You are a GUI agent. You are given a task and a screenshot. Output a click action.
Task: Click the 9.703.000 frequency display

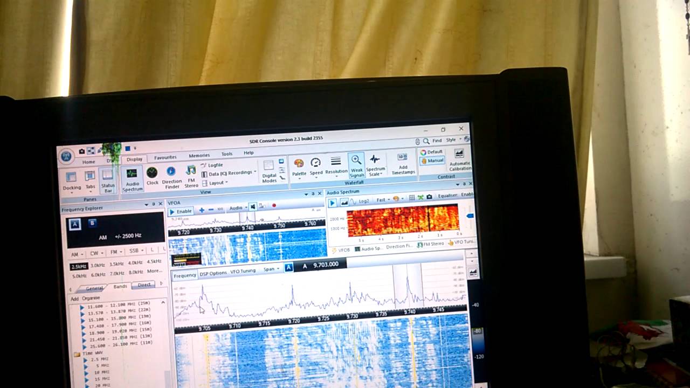[x=325, y=265]
